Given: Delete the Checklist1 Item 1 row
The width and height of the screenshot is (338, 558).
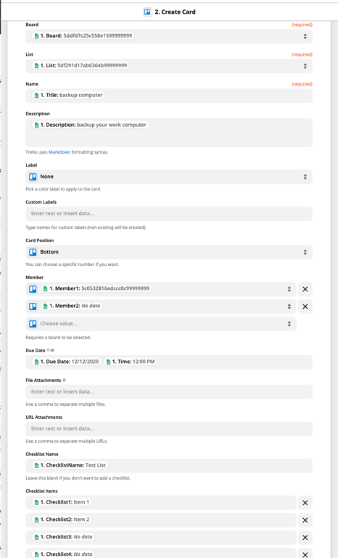Looking at the screenshot, I should (x=305, y=503).
